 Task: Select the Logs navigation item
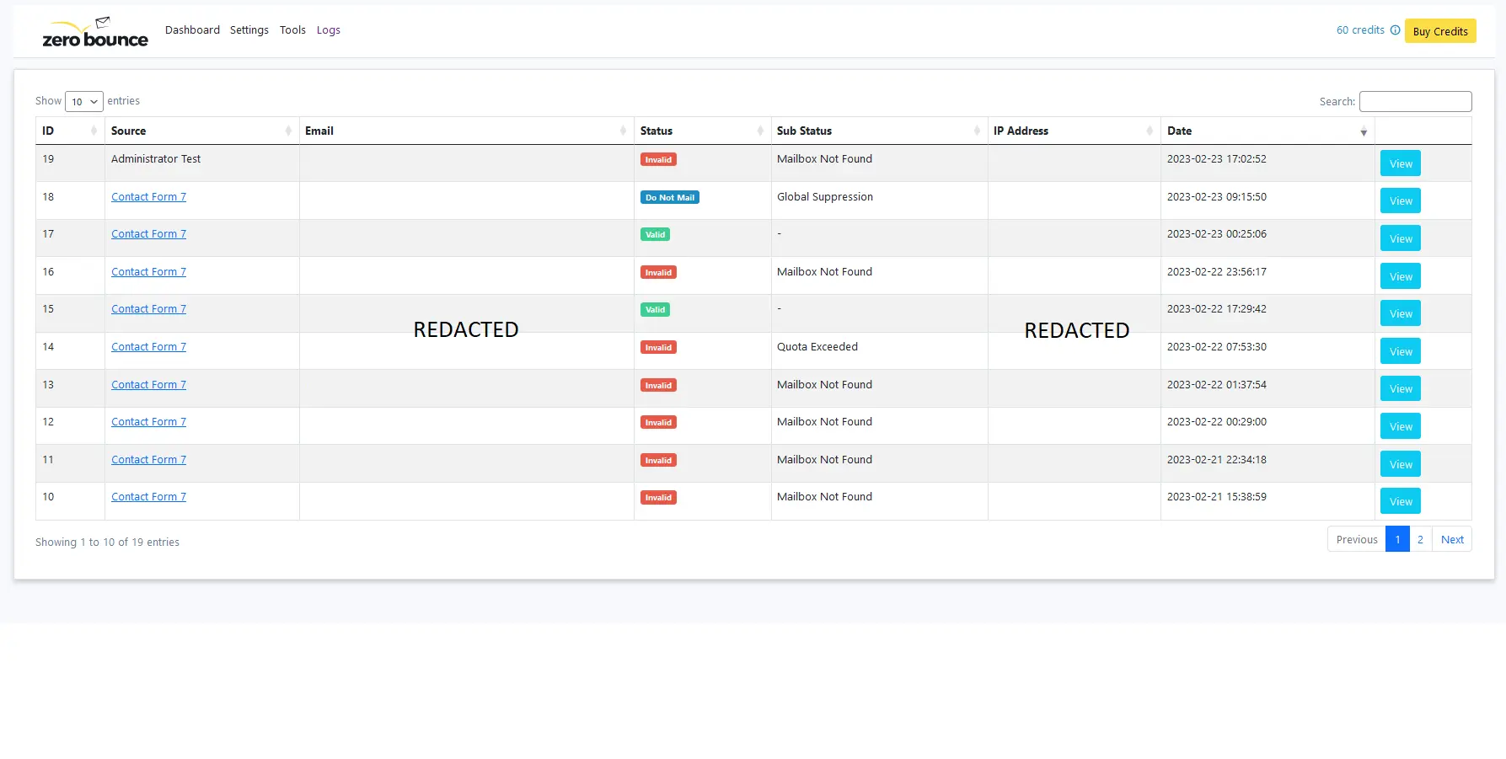(328, 29)
